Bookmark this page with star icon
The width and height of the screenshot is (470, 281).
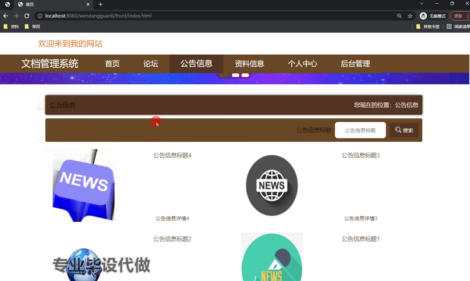point(410,16)
